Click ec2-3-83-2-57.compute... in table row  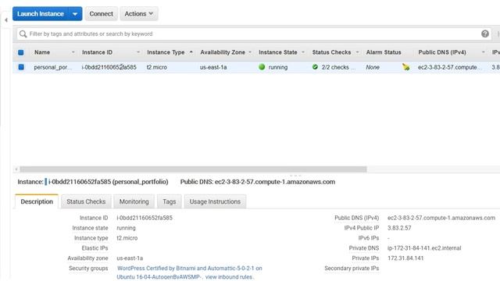[449, 67]
